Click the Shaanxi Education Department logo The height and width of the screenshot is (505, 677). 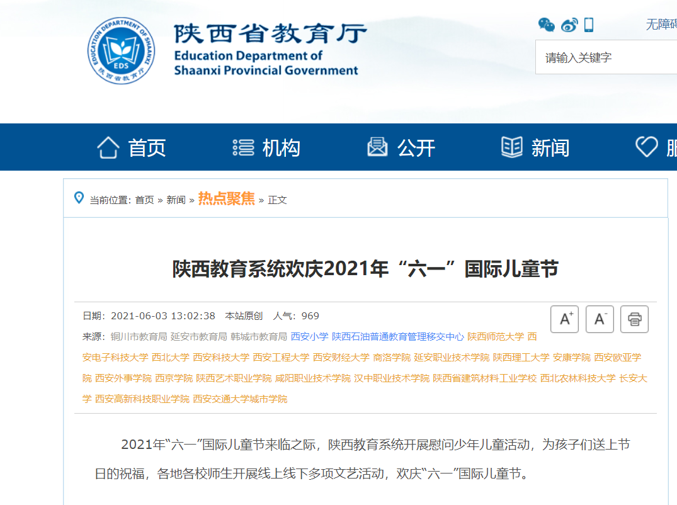(x=121, y=50)
